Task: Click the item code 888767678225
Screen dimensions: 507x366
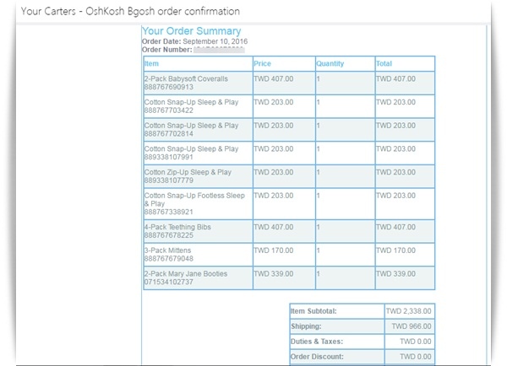Action: 168,235
